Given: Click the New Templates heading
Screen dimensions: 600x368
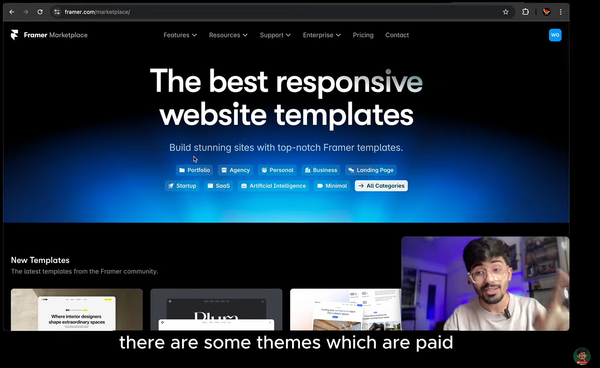Looking at the screenshot, I should (x=40, y=260).
